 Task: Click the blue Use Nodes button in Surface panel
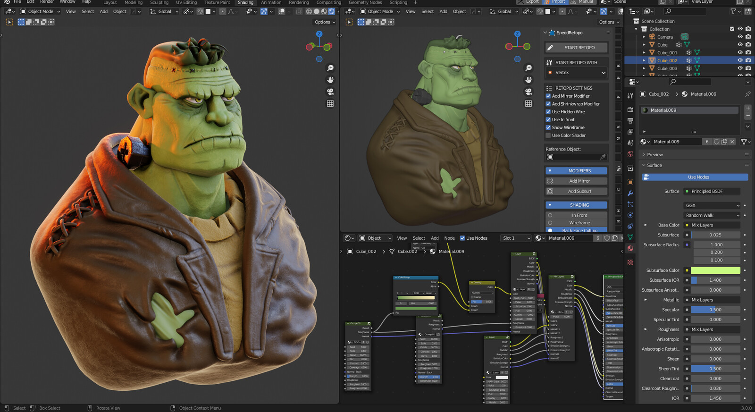point(695,177)
